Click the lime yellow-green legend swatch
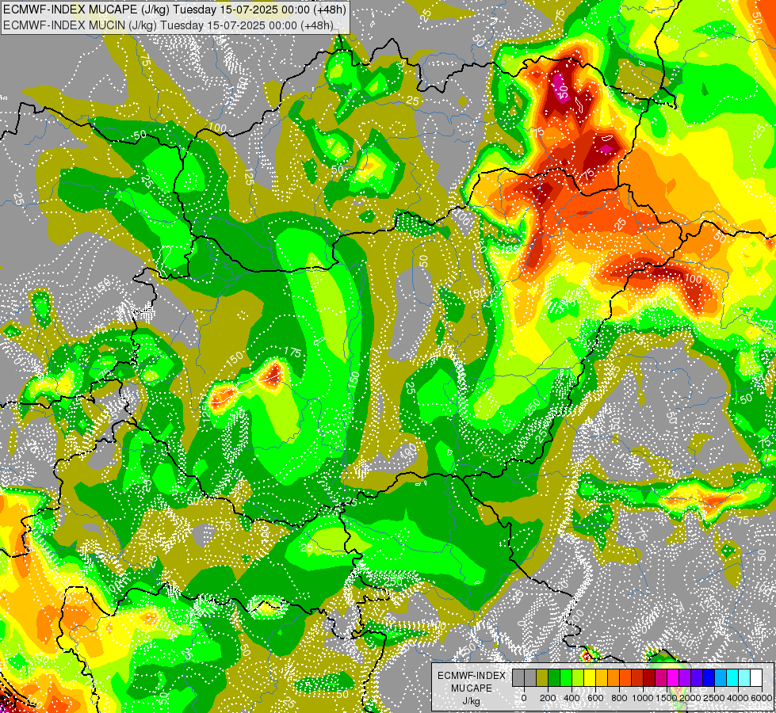Image resolution: width=776 pixels, height=713 pixels. (578, 677)
